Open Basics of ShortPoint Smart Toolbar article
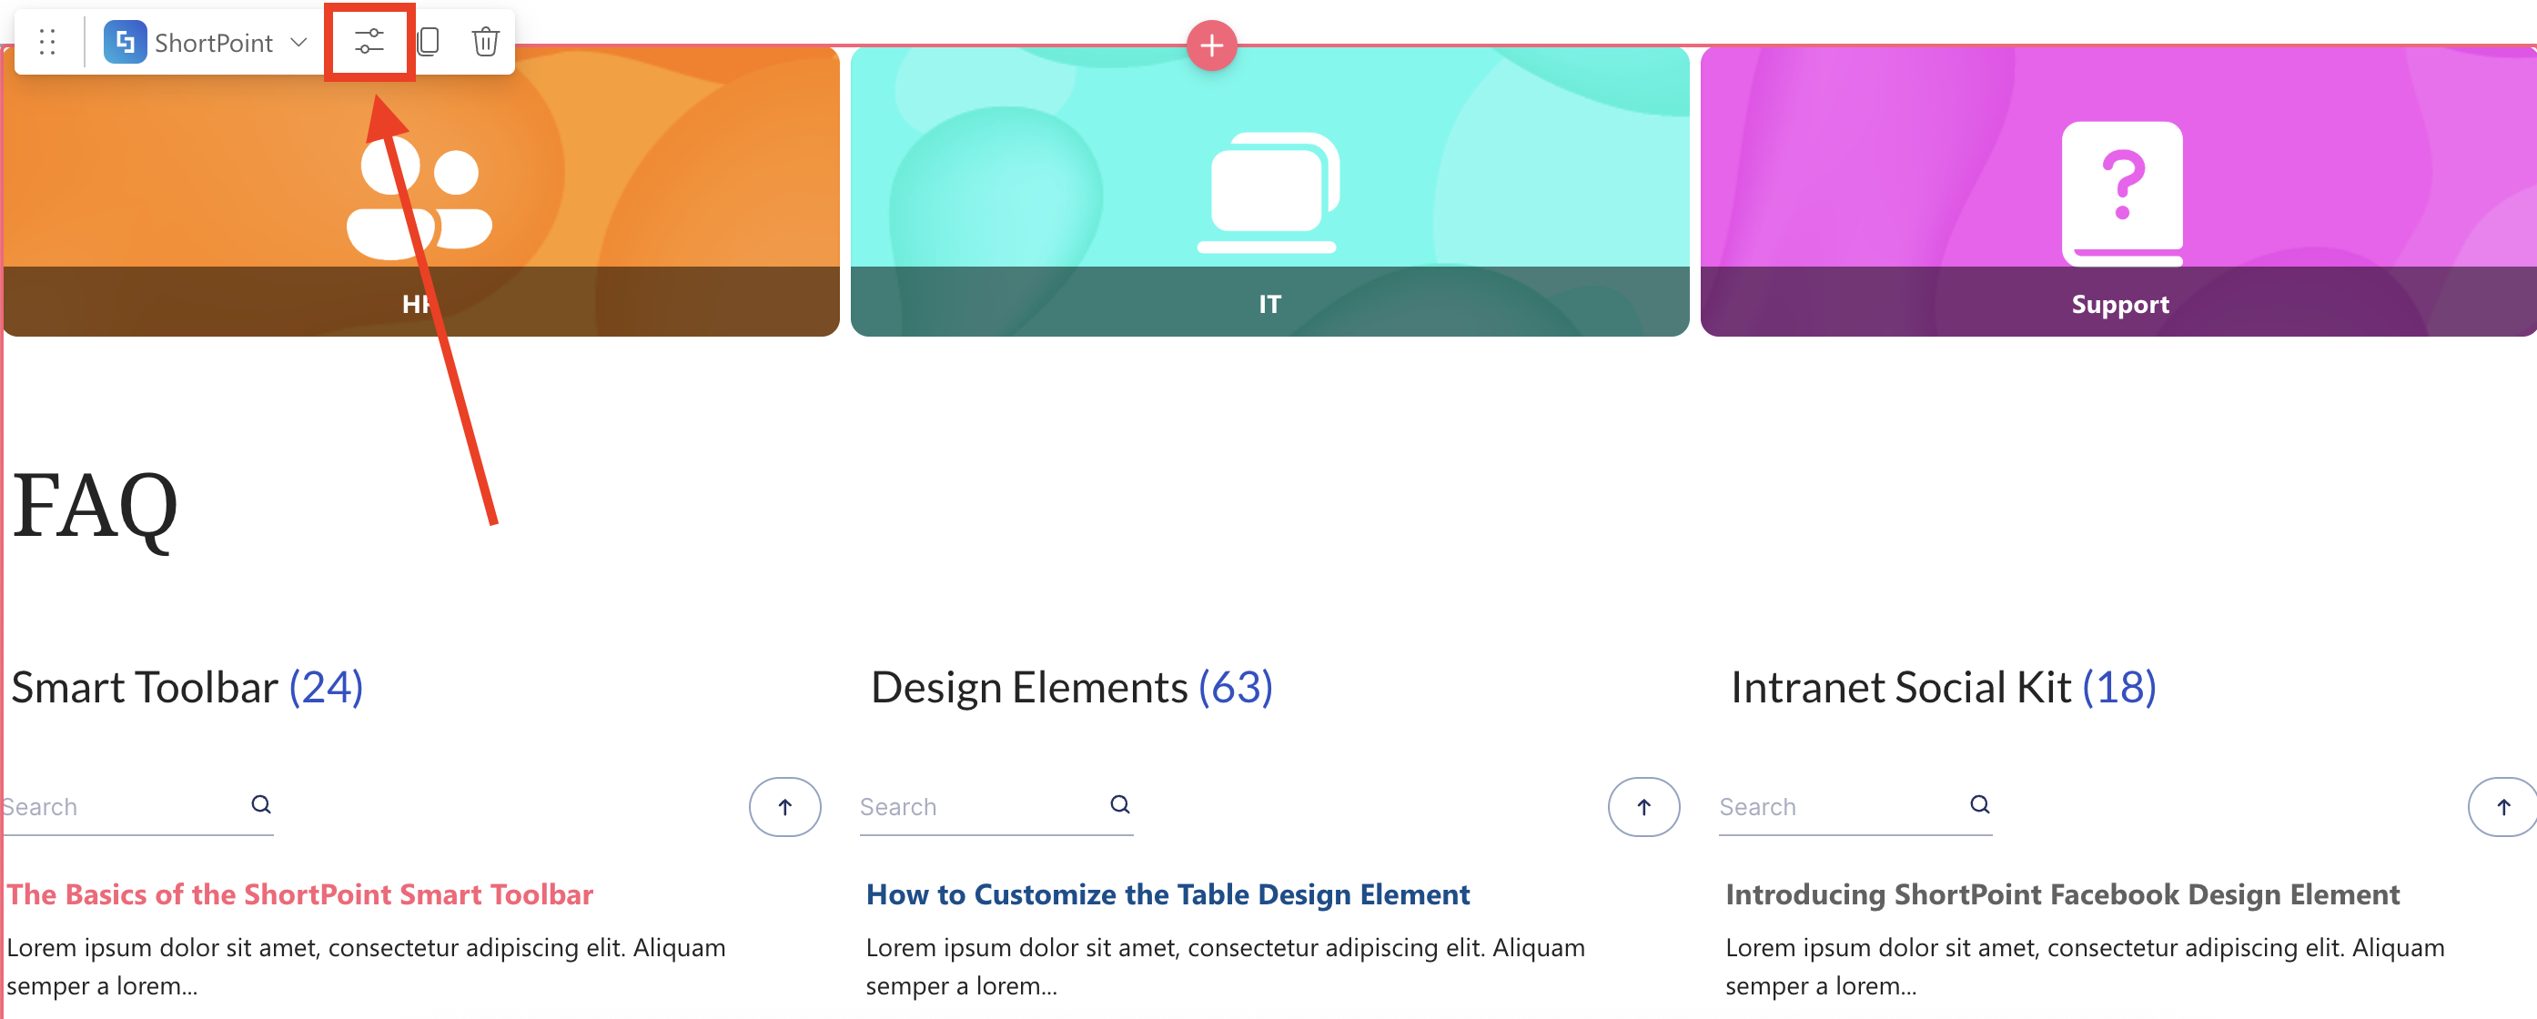 point(300,894)
